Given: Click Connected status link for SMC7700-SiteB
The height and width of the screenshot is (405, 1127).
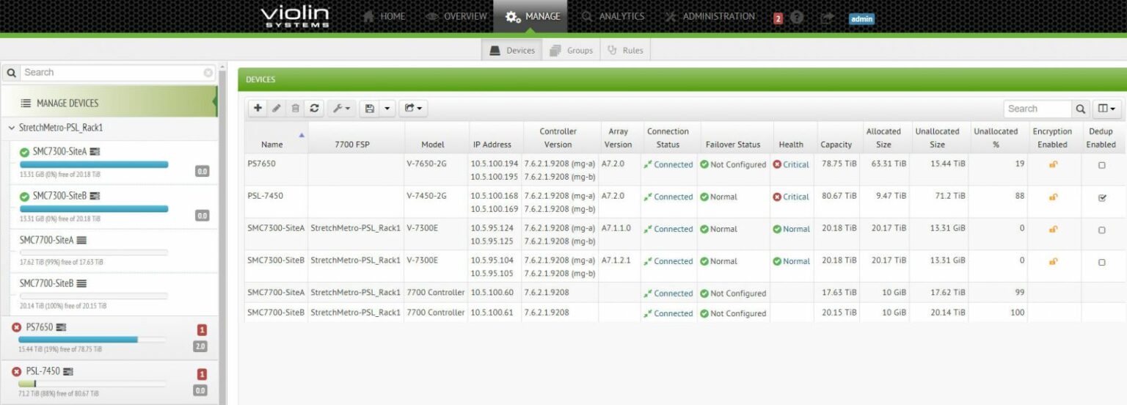Looking at the screenshot, I should tap(673, 313).
